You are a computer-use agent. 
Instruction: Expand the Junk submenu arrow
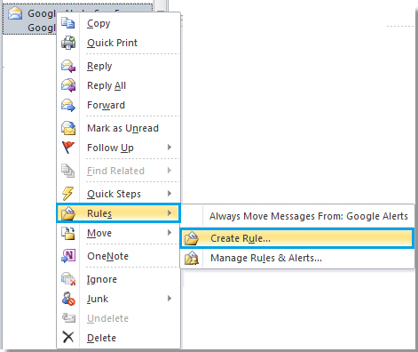[170, 299]
